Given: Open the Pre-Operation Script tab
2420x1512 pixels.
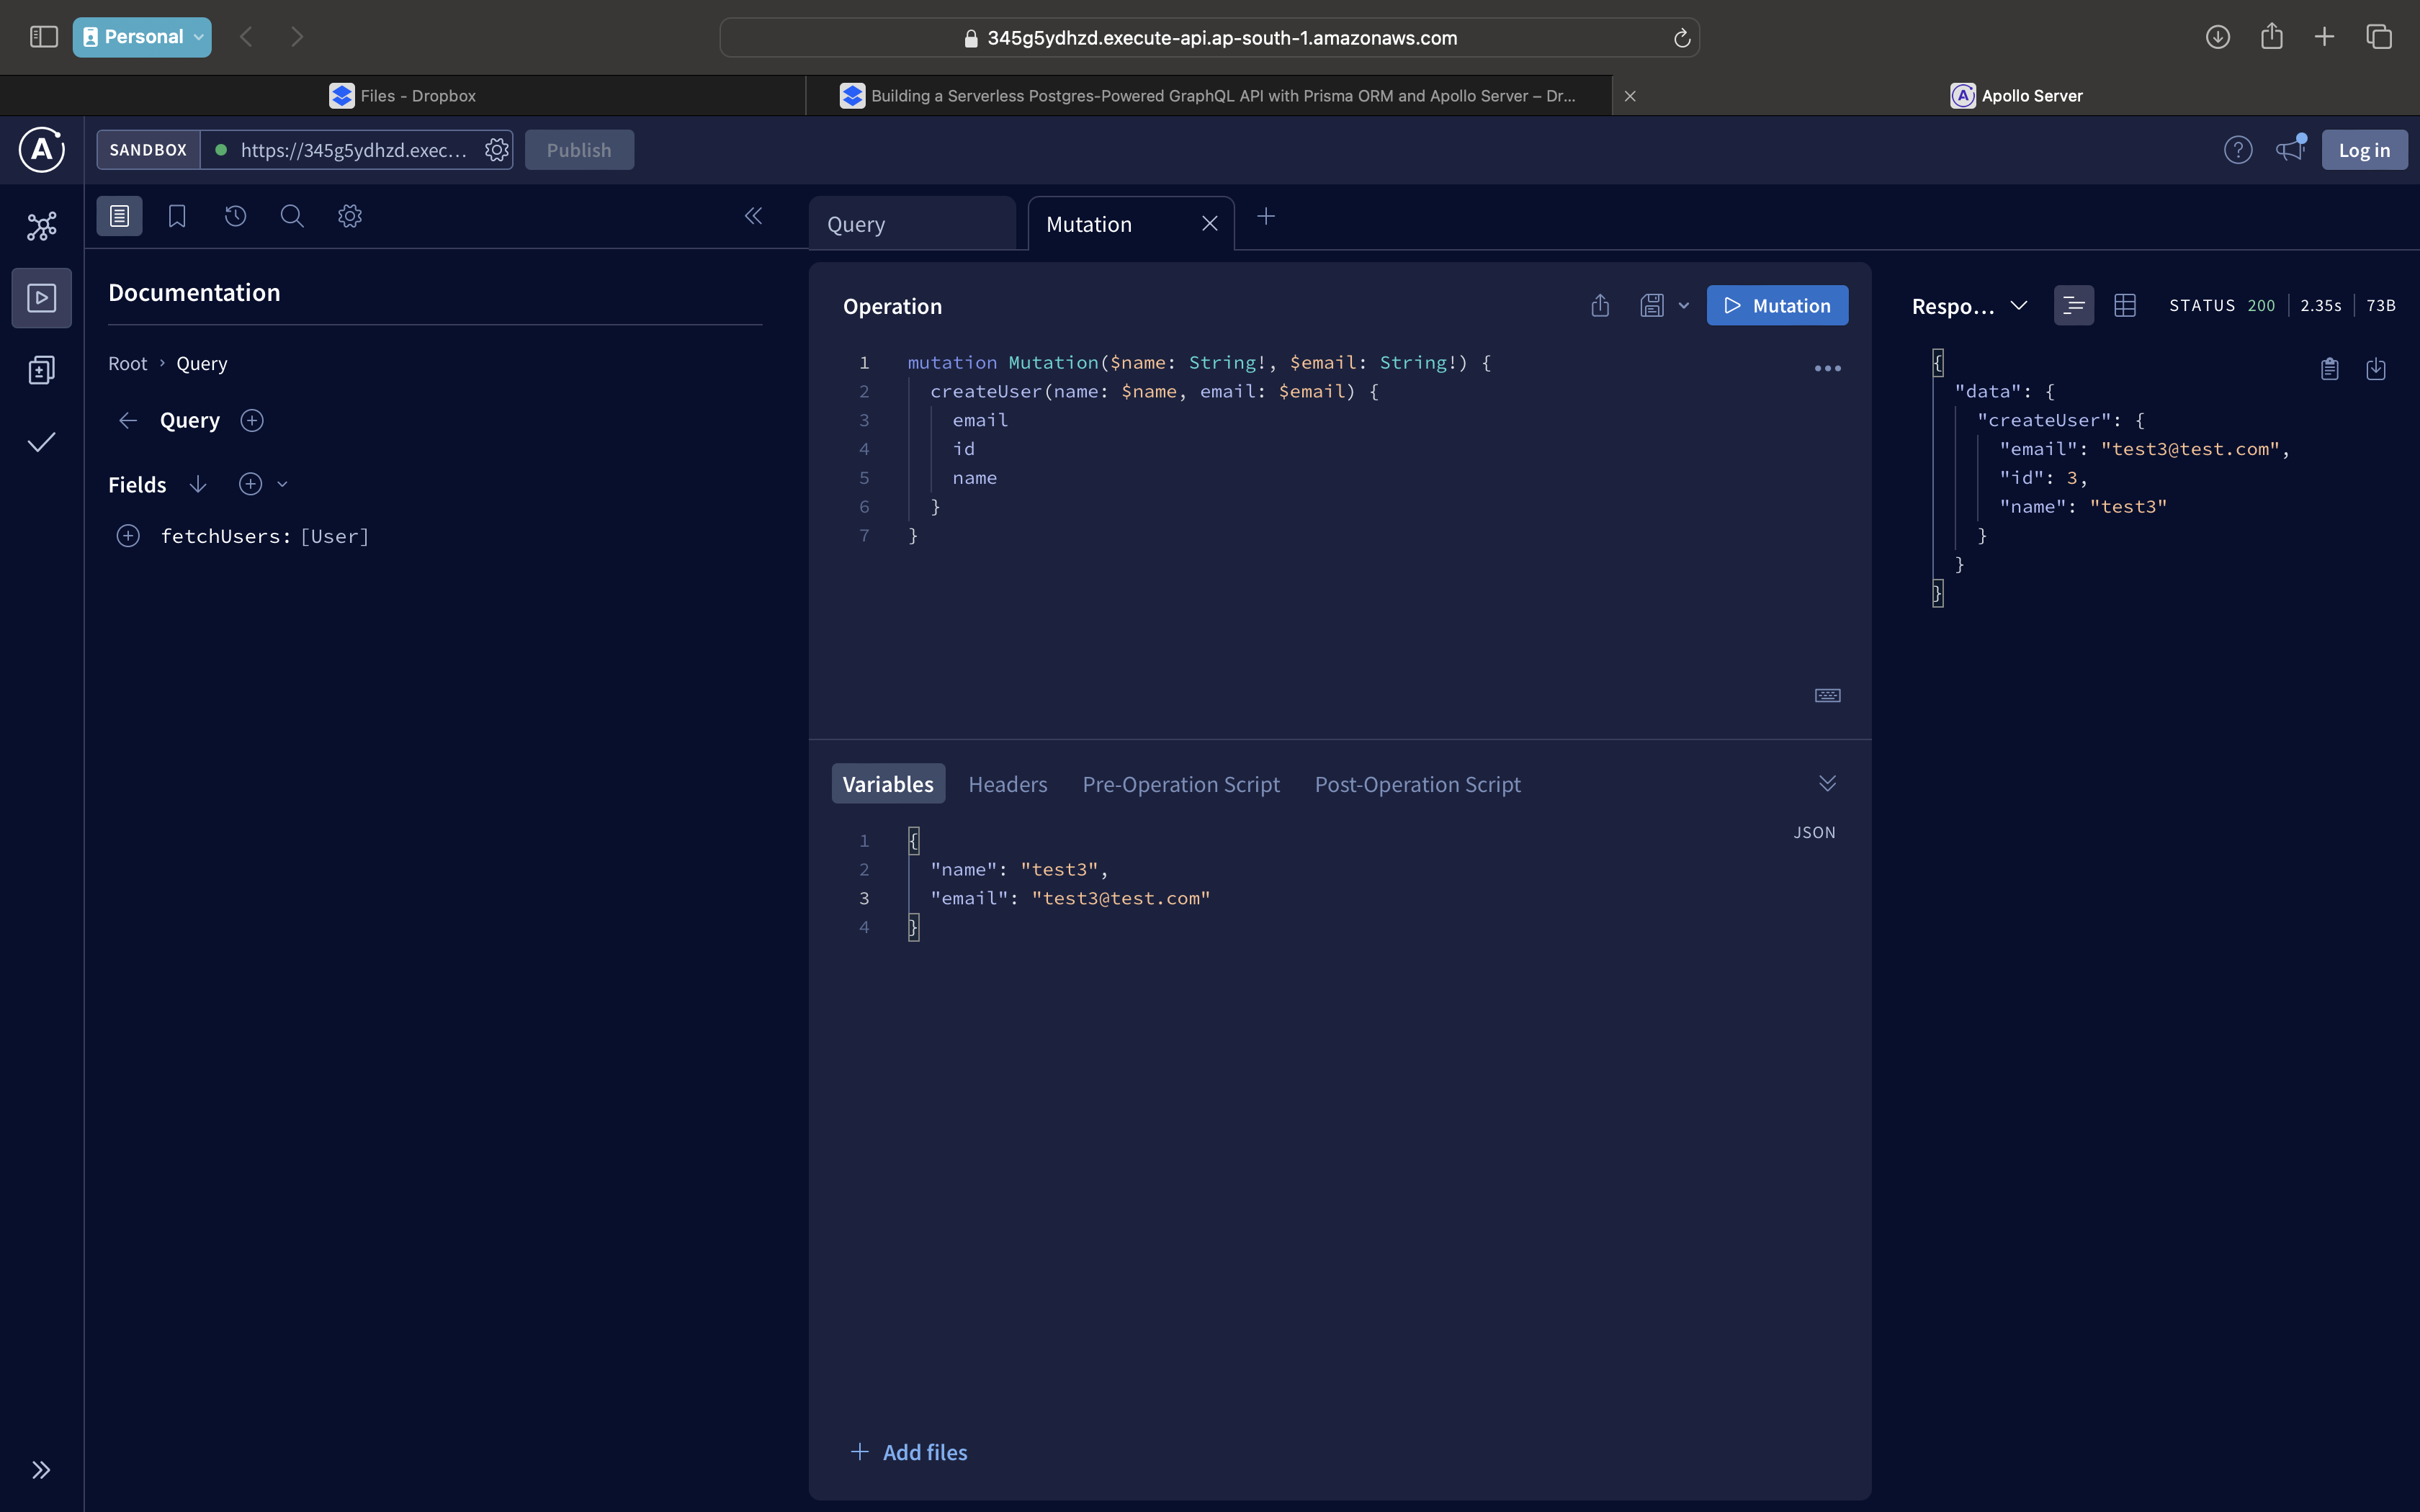Looking at the screenshot, I should click(1181, 784).
